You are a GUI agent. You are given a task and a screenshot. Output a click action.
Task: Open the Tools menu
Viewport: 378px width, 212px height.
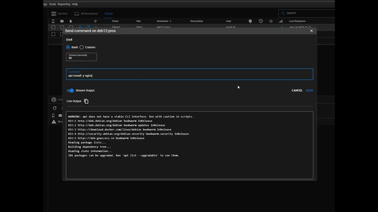[x=52, y=4]
